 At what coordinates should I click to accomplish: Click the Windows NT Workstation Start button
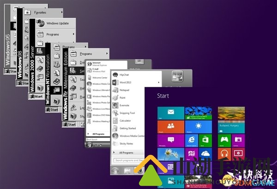tap(52, 109)
